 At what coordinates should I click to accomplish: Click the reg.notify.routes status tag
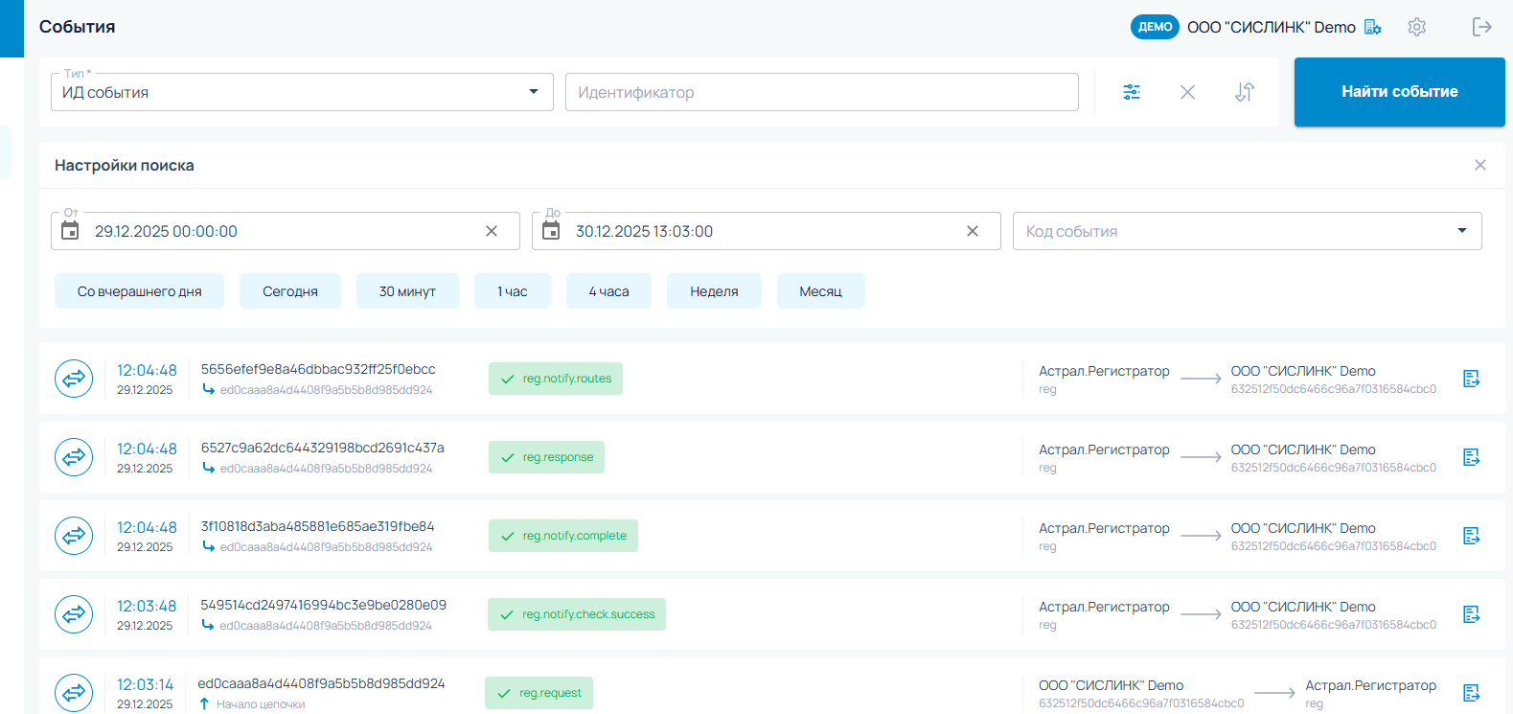tap(556, 379)
